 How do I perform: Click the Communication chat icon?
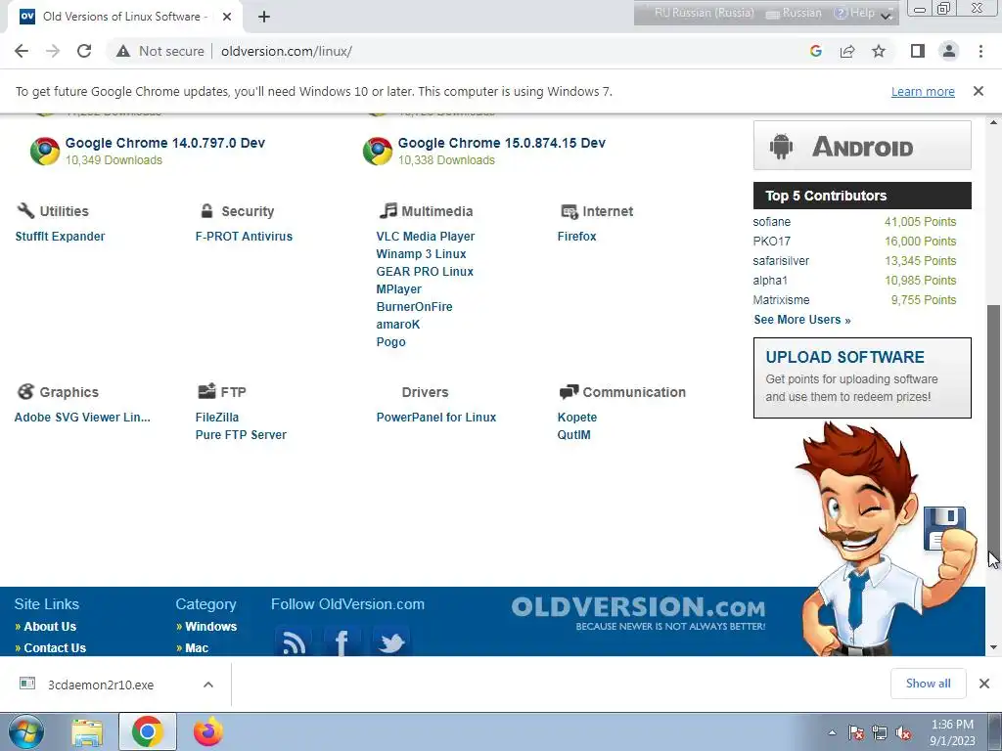pyautogui.click(x=569, y=392)
